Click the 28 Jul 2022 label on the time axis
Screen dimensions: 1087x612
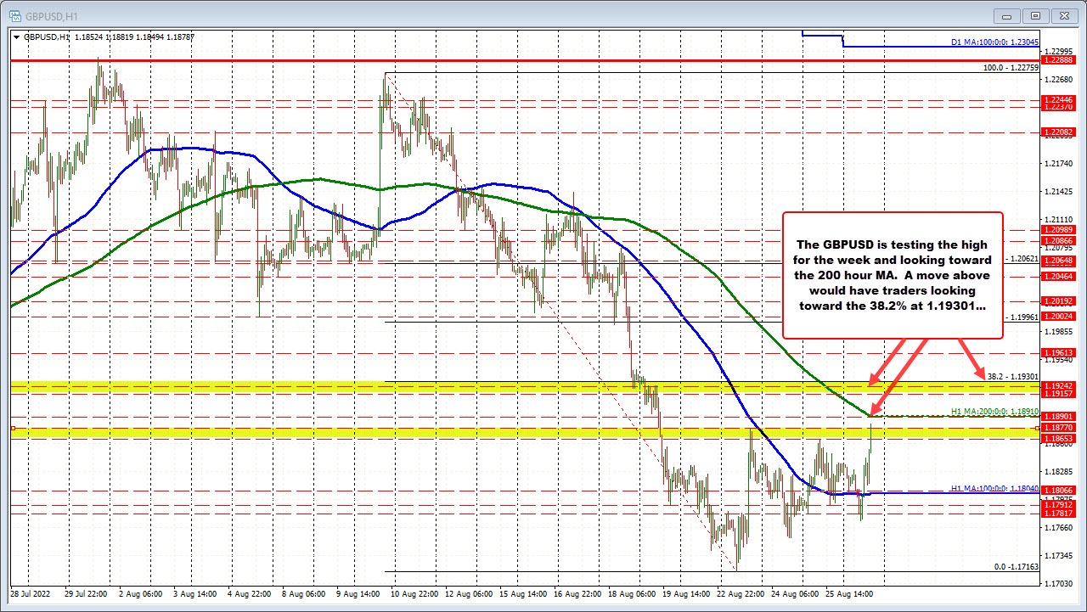coord(32,595)
